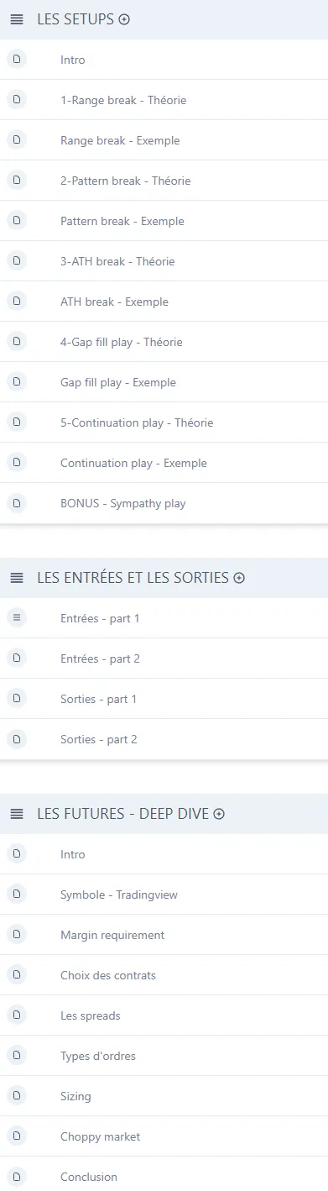Click the document icon beside Choppy market

coord(17,1136)
